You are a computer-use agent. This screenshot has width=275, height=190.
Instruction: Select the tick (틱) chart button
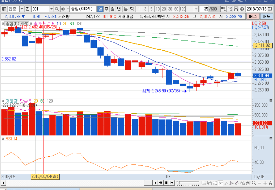(132, 9)
